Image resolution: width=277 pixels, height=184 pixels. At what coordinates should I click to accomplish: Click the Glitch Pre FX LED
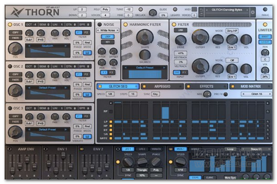tap(226, 94)
